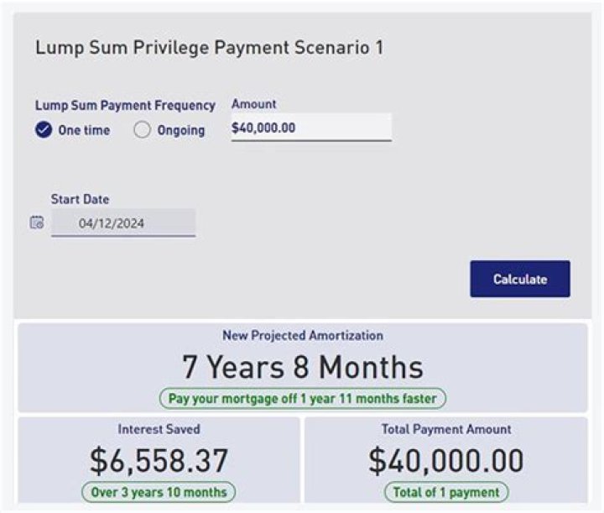Click the Total Payment Amount label
The width and height of the screenshot is (604, 513).
pyautogui.click(x=446, y=429)
